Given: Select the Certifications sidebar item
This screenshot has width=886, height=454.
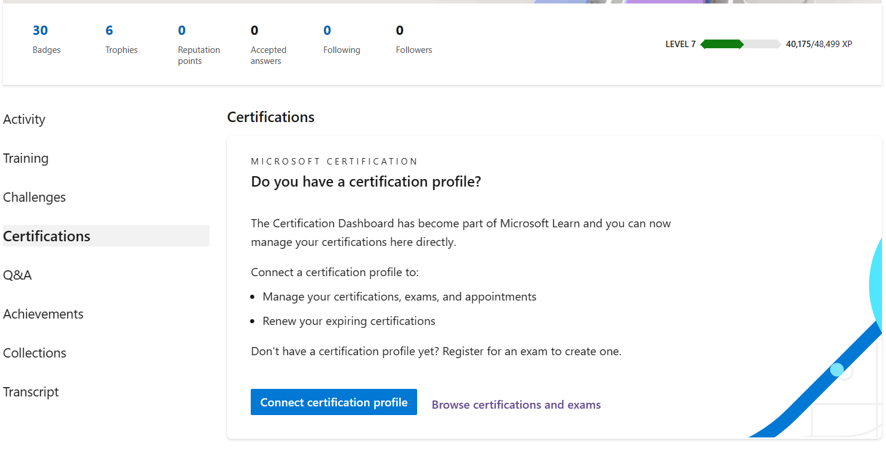Looking at the screenshot, I should pos(106,236).
